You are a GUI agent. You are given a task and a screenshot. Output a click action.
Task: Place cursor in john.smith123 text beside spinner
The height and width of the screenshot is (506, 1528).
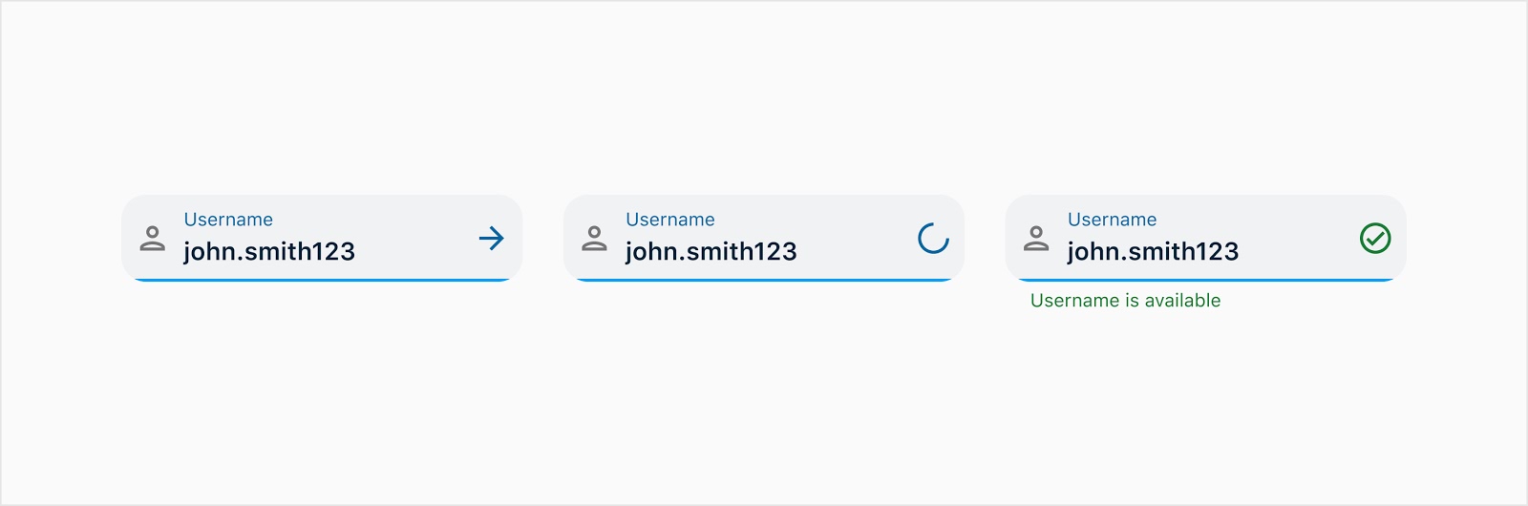click(x=711, y=251)
